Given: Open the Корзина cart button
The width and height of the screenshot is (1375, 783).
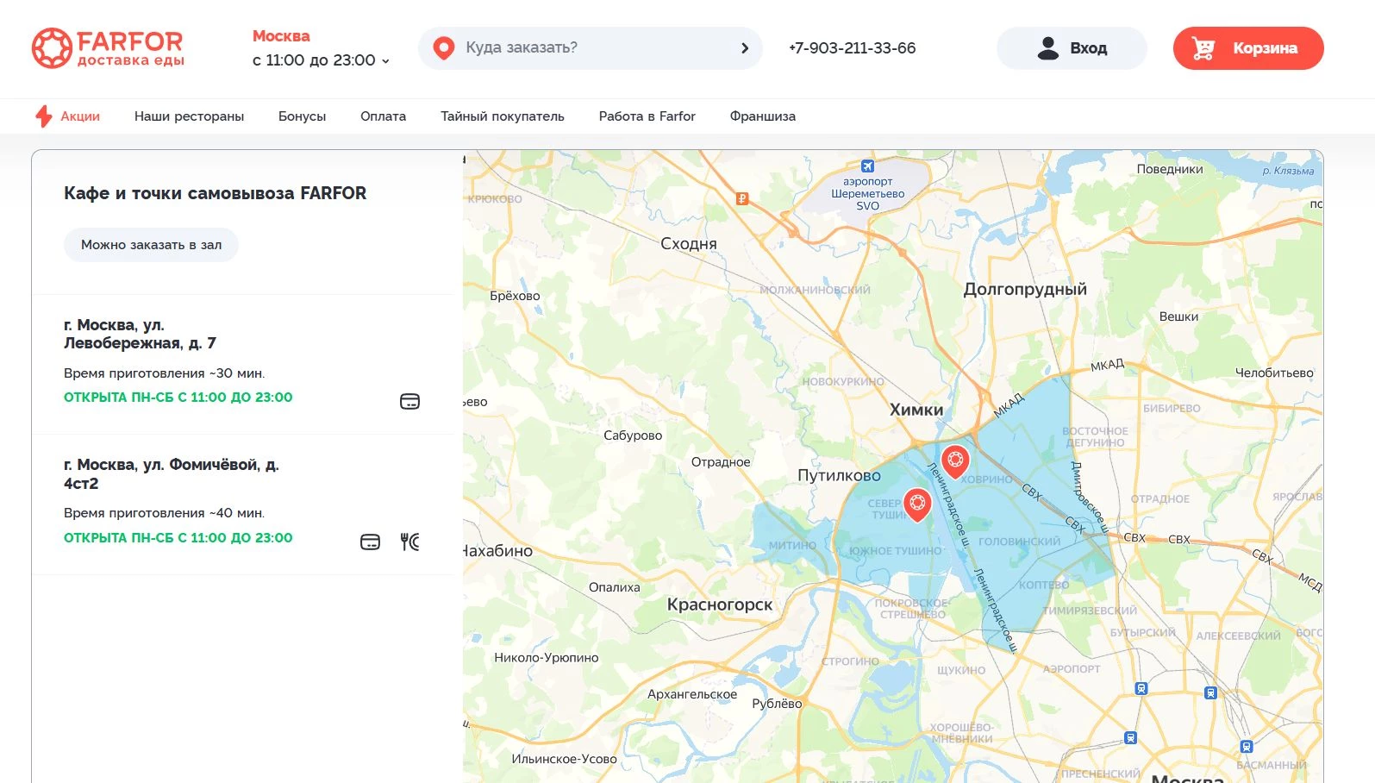Looking at the screenshot, I should click(1247, 48).
